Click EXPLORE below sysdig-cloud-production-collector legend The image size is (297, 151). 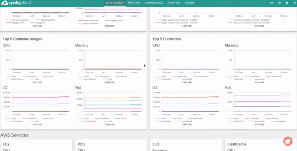coord(259,26)
